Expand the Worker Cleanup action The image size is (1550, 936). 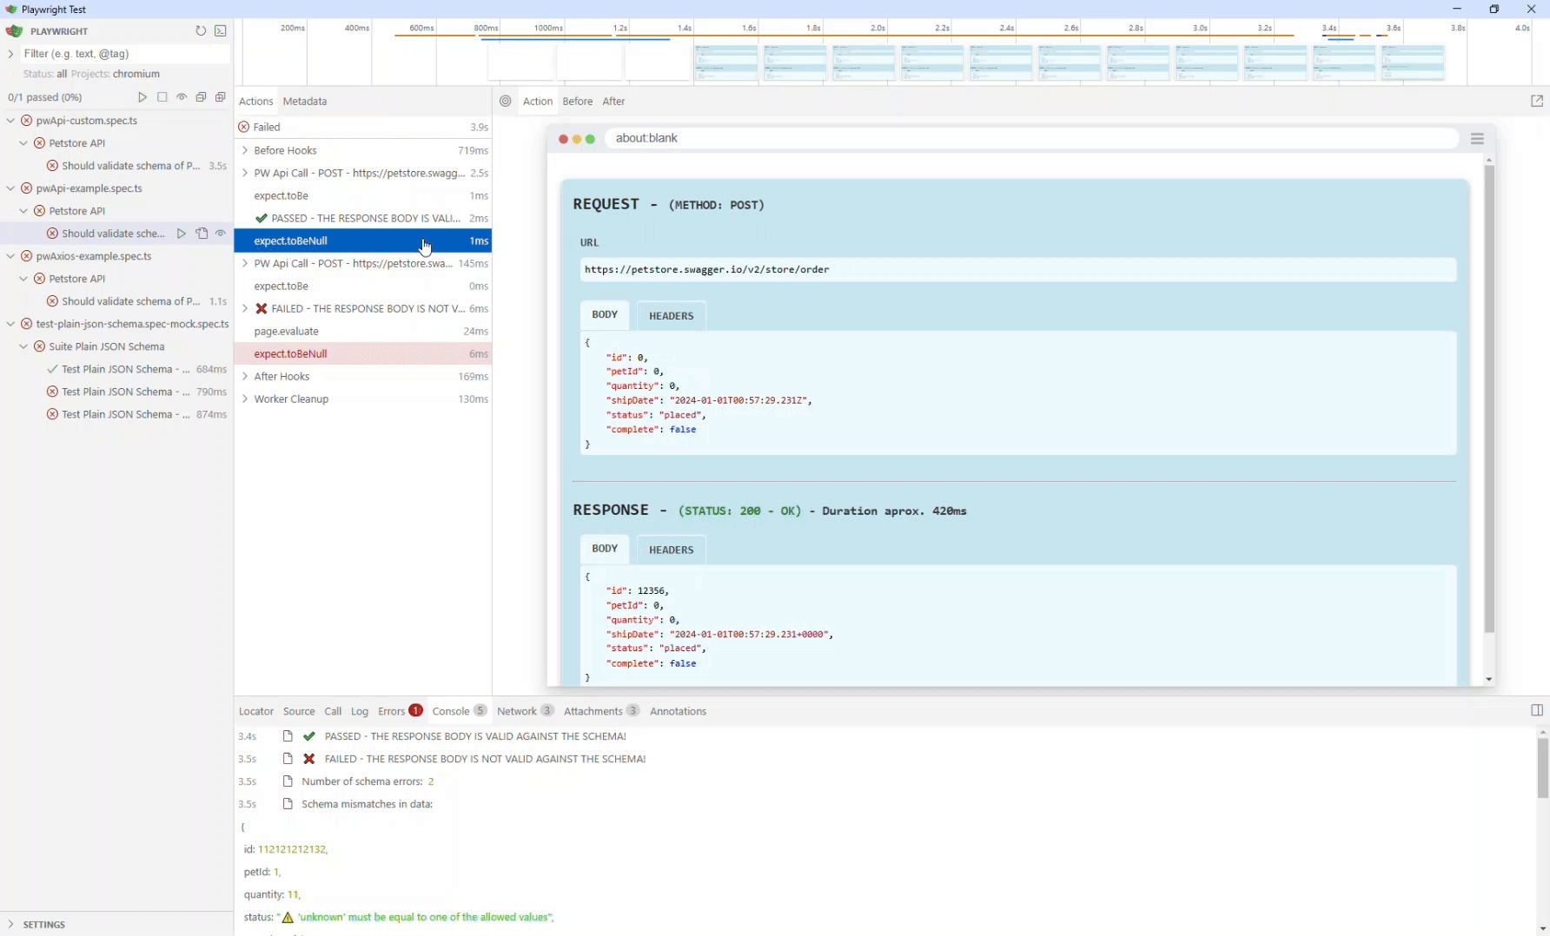[245, 399]
